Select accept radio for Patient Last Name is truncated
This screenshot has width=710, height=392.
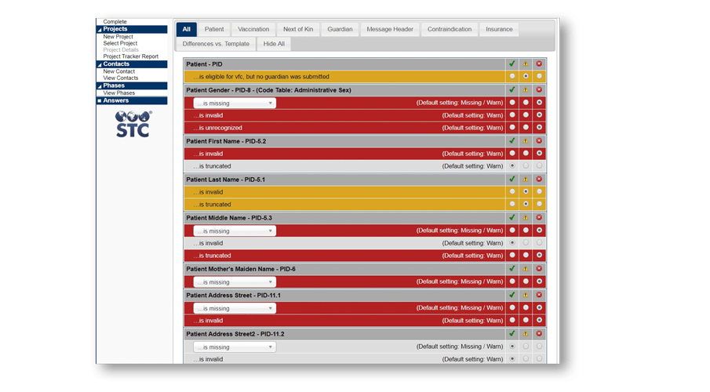point(512,204)
